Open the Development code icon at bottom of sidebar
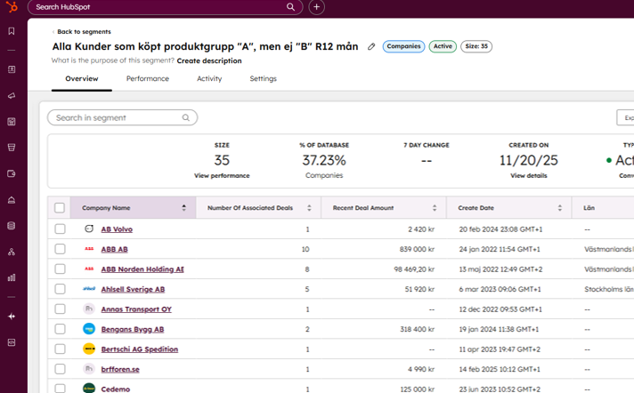The image size is (634, 393). coord(12,342)
